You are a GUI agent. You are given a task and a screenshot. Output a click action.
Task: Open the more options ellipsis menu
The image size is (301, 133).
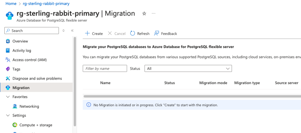(x=153, y=14)
